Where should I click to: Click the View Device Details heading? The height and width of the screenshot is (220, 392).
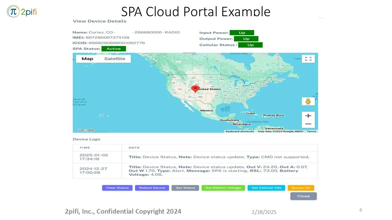point(100,21)
